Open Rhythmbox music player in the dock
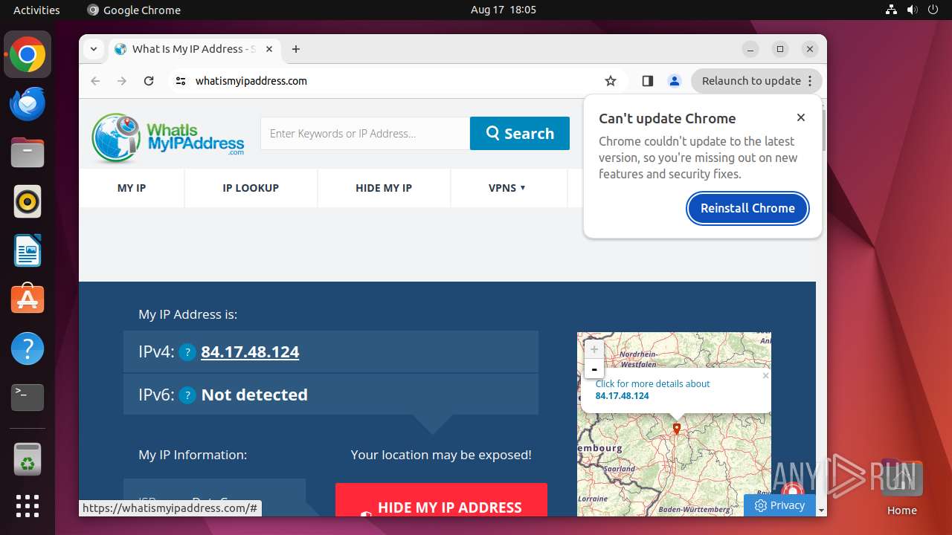Screen dimensions: 952x535 [28, 201]
